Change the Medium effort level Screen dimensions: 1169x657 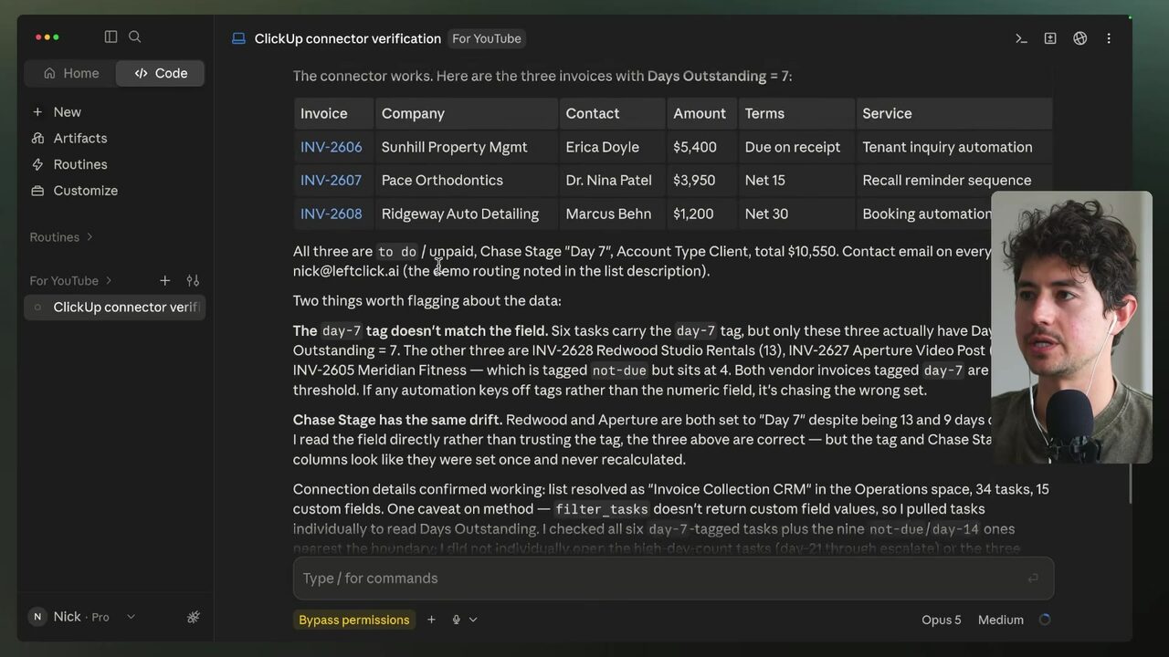(x=1000, y=620)
